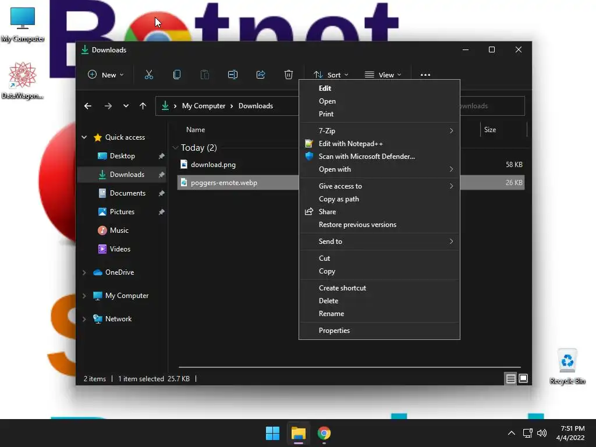Click the Delete trash icon in toolbar
The image size is (596, 447).
tap(289, 74)
